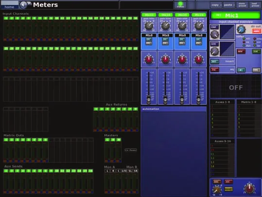Toggle teal button under Mtx8 on leftmost strip
Screen dimensions: 262x197
(149, 39)
